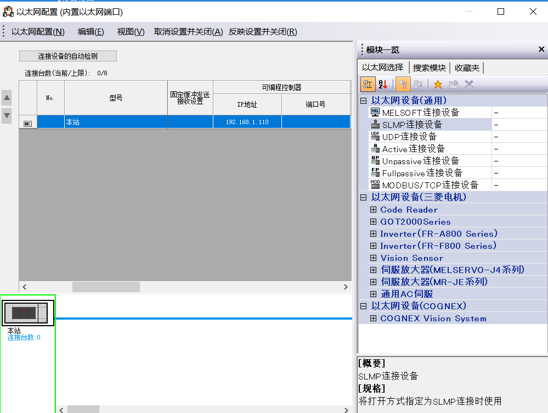Select the MELSOFT连接设备 icon
This screenshot has height=413, width=548.
point(375,113)
